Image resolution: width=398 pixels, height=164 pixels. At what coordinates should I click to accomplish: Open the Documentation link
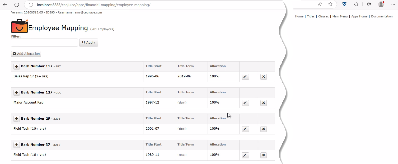coord(382,16)
